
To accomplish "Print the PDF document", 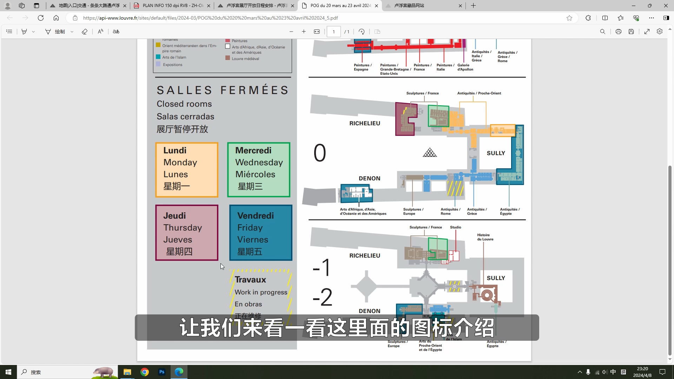I will click(619, 32).
